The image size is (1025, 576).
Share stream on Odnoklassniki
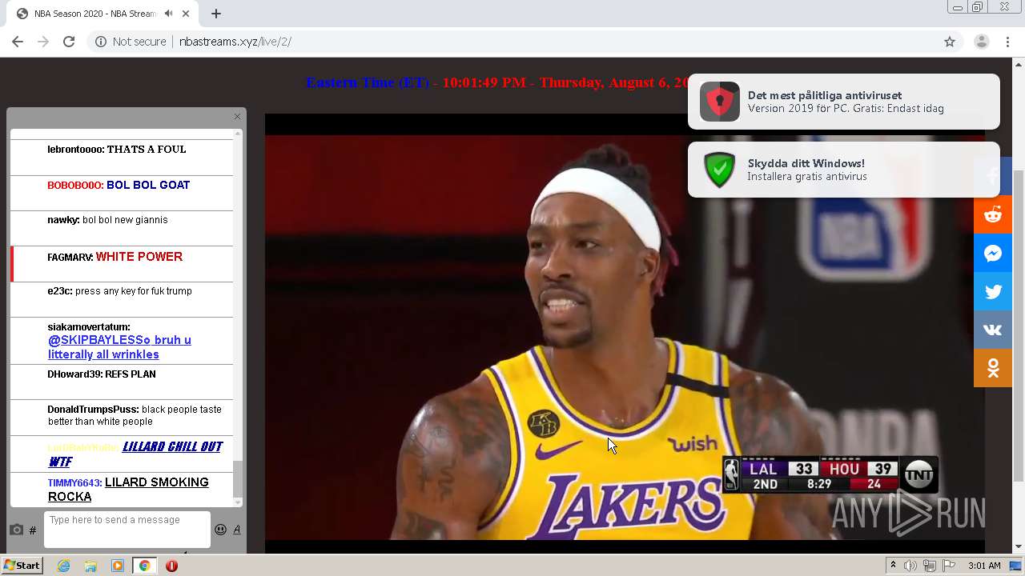(x=993, y=368)
